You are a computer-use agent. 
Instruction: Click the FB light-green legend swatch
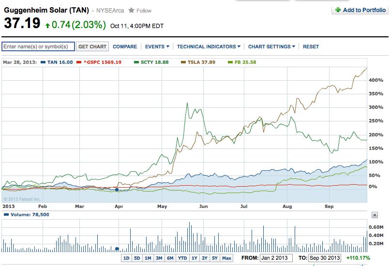click(230, 62)
